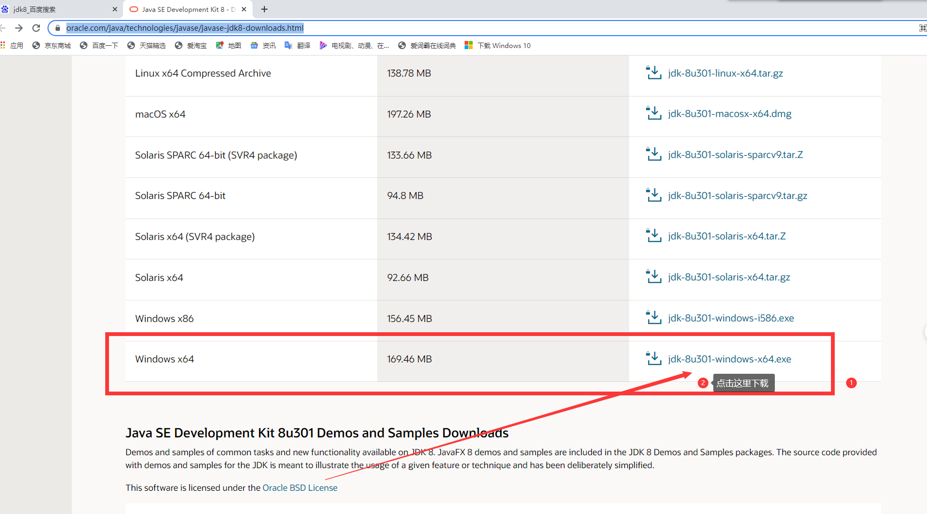Viewport: 927px width, 514px height.
Task: Click download icon for solaris-sparcv9.tar.gz
Action: pyautogui.click(x=653, y=195)
